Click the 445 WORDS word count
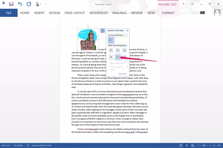223x148 pixels. [x=18, y=146]
